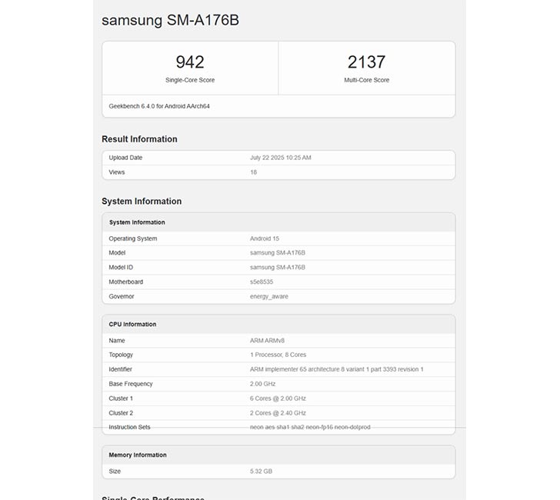This screenshot has width=560, height=500.
Task: Click Geekbench 6.4.0 for Android AArch64 text
Action: tap(159, 106)
